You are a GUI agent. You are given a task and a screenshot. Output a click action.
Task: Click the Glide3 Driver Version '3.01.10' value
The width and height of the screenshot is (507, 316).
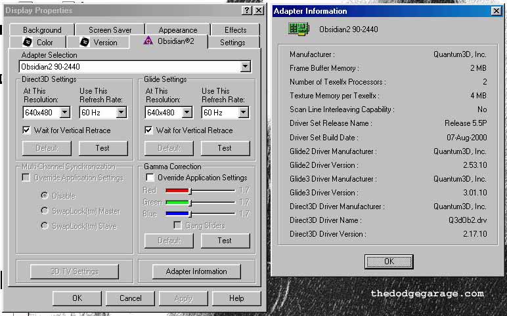point(475,193)
